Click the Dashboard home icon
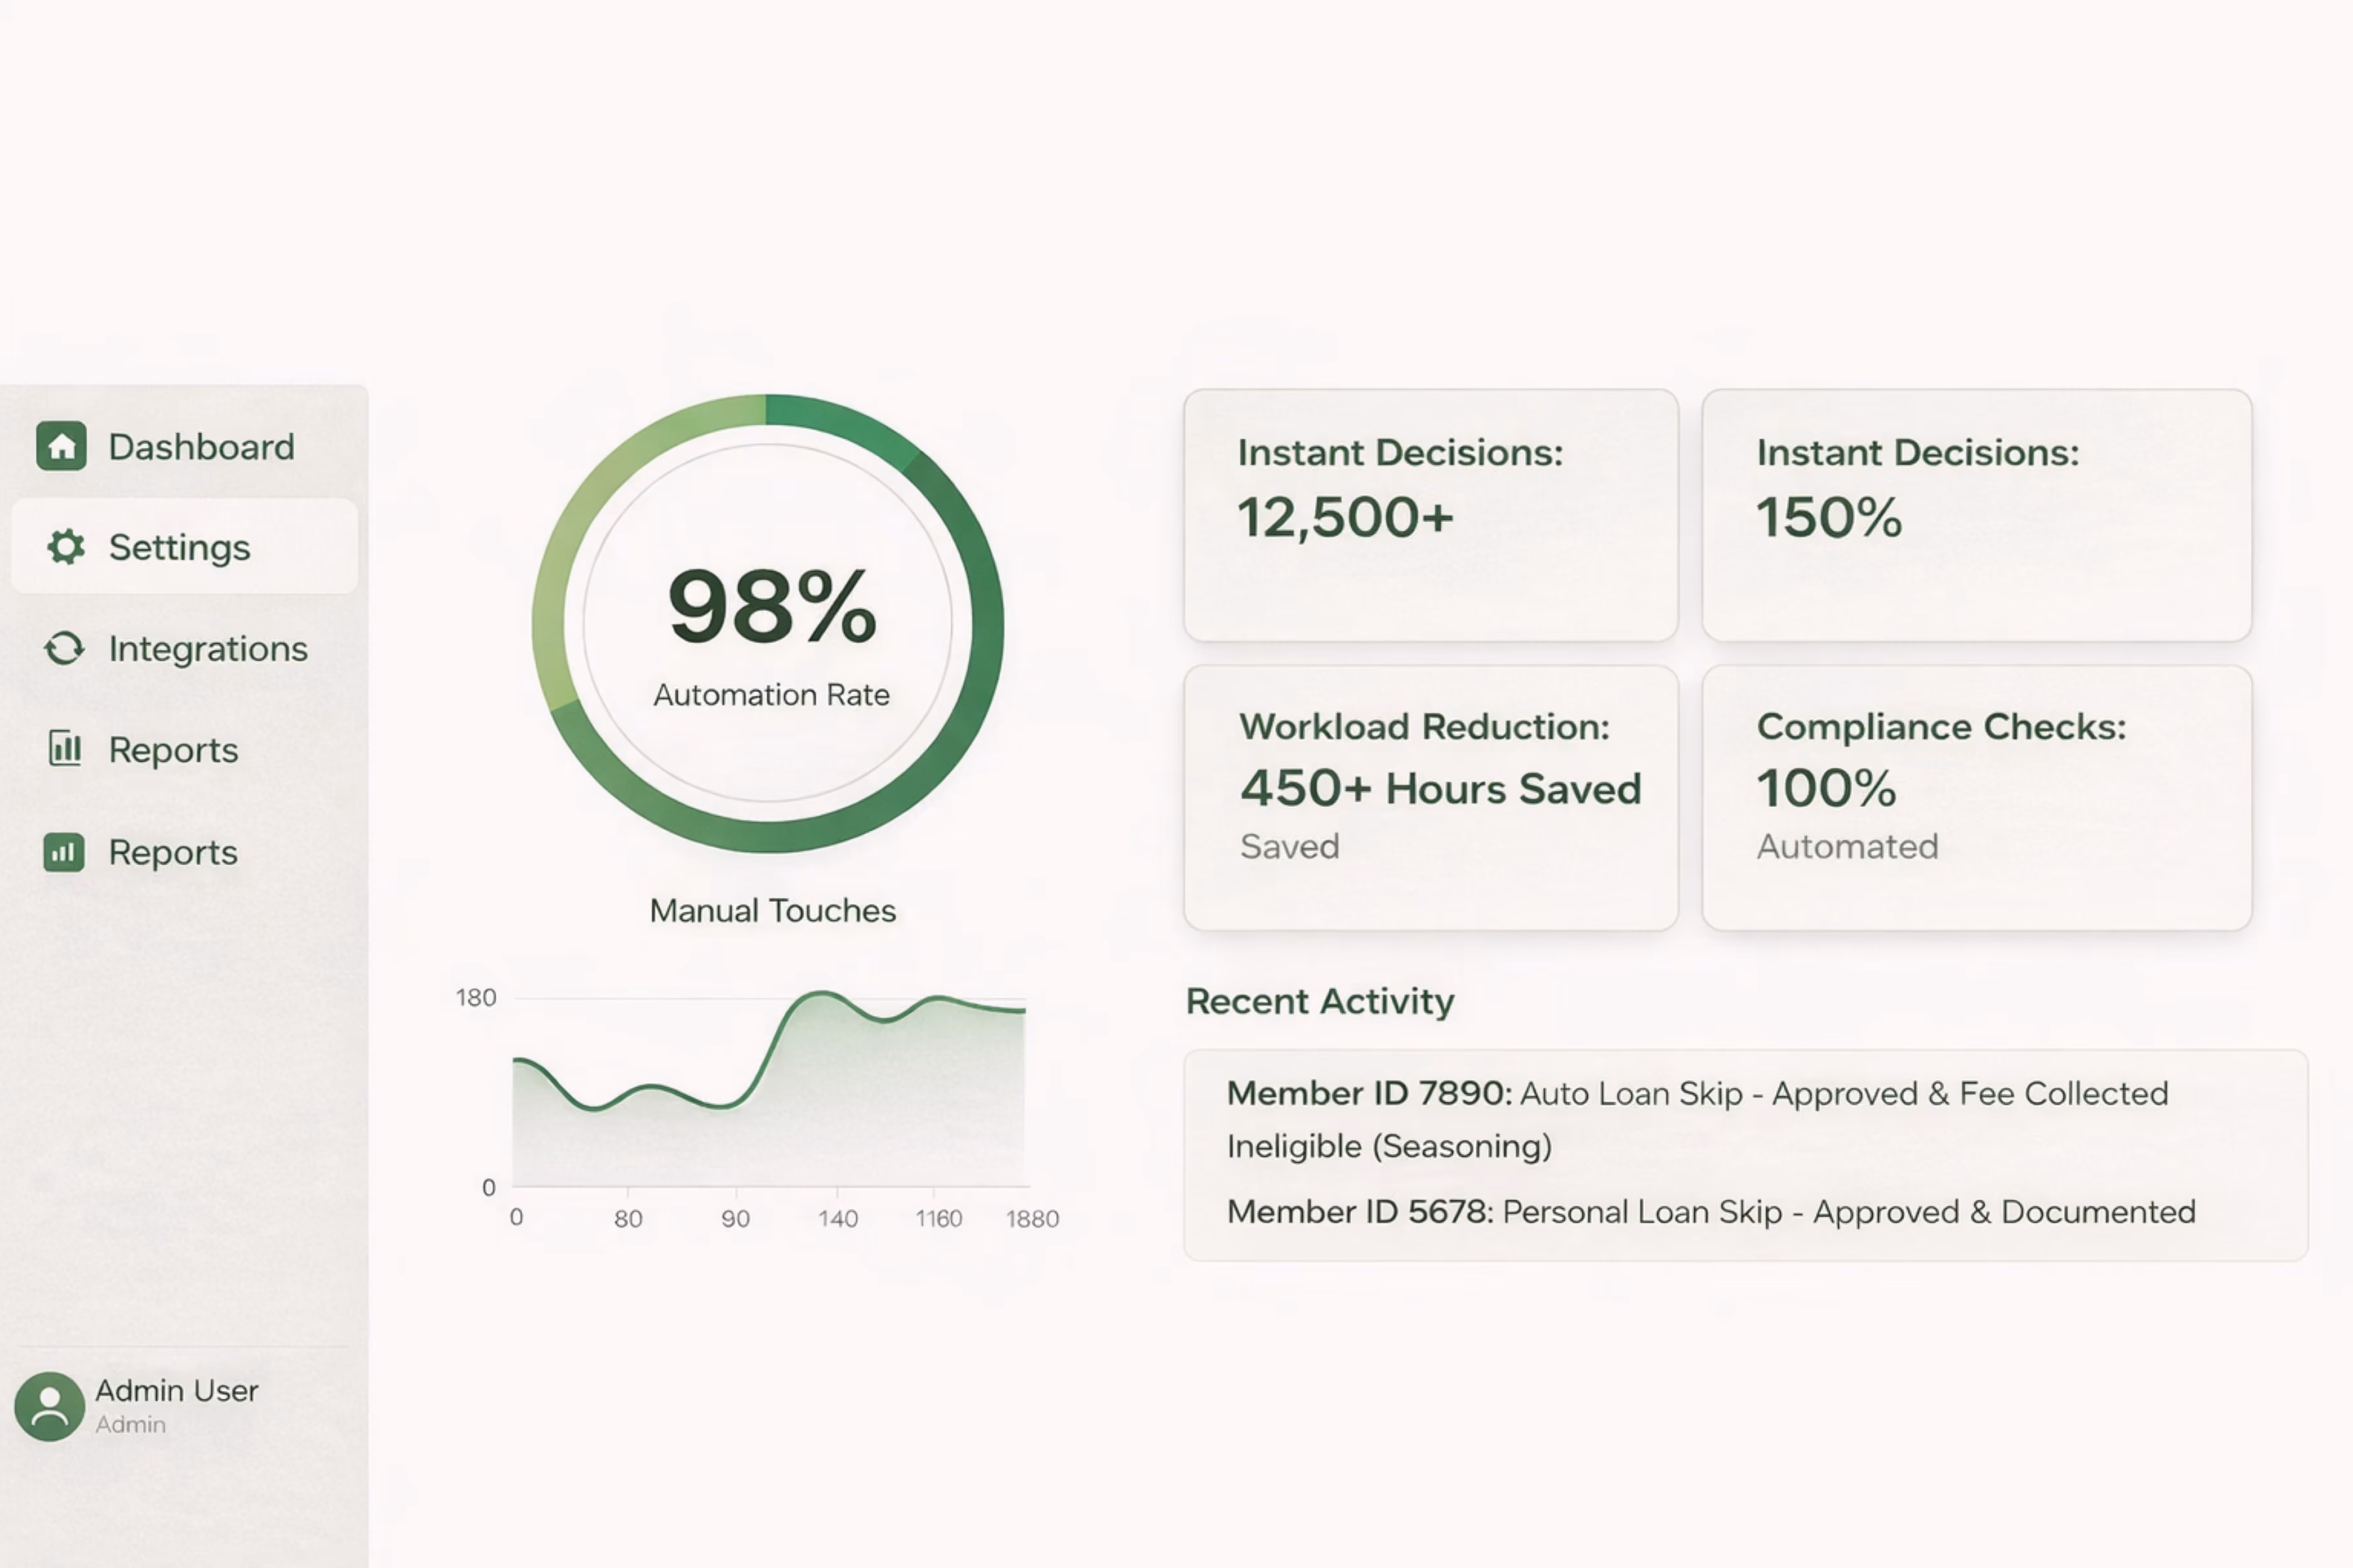The height and width of the screenshot is (1568, 2353). click(x=61, y=446)
